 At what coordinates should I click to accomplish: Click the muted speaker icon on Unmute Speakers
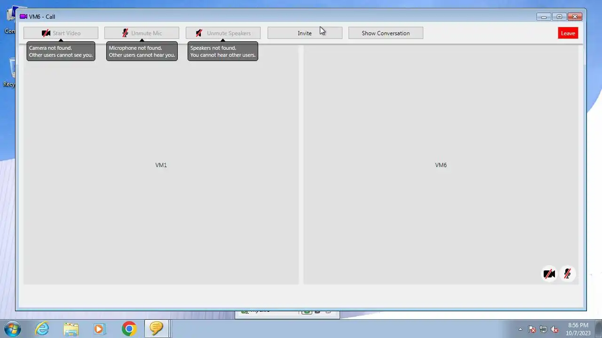tap(199, 33)
